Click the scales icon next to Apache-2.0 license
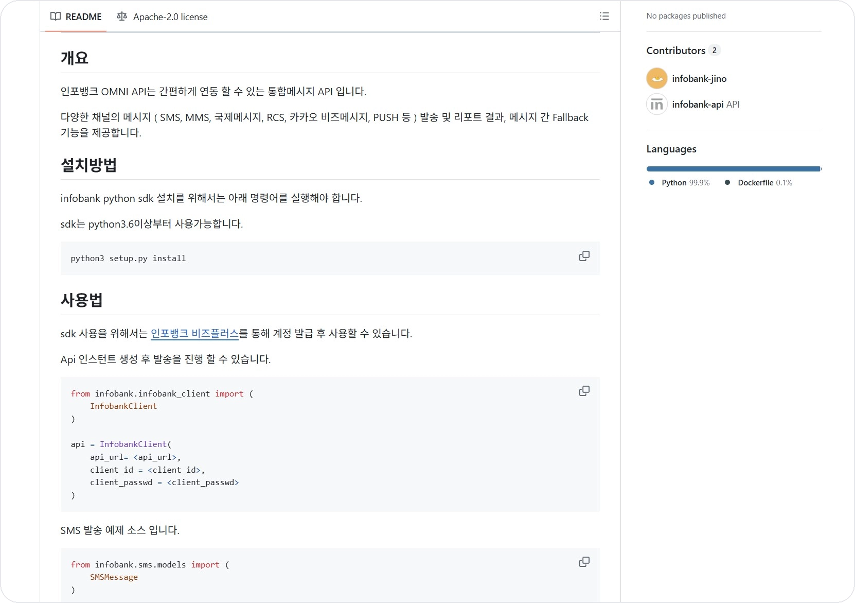The height and width of the screenshot is (603, 855). click(121, 16)
